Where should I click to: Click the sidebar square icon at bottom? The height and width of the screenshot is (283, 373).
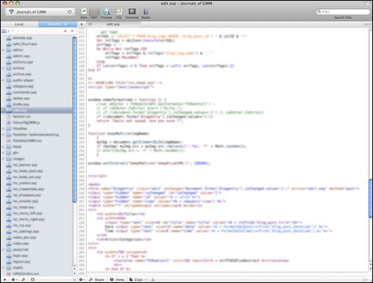coord(33,279)
